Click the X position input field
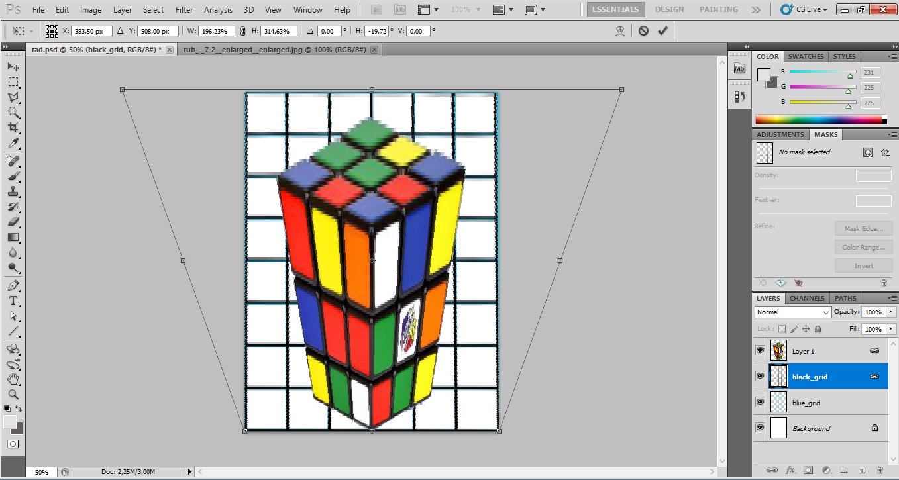Image resolution: width=899 pixels, height=480 pixels. [x=92, y=31]
